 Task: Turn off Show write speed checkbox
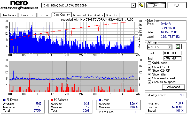tap(149, 82)
